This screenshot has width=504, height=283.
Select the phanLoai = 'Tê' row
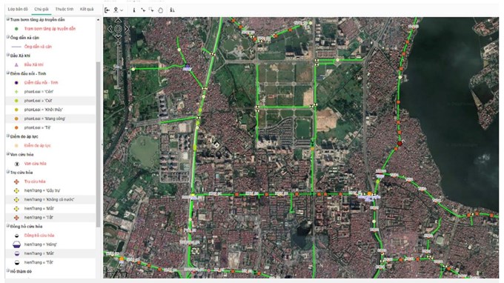point(50,127)
